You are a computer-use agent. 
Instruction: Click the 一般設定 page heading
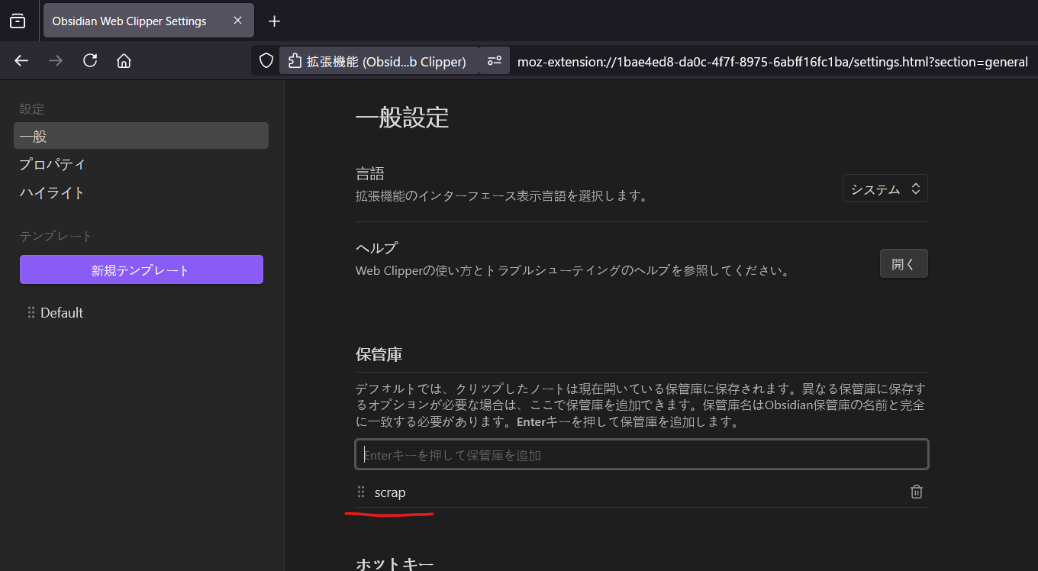point(402,118)
